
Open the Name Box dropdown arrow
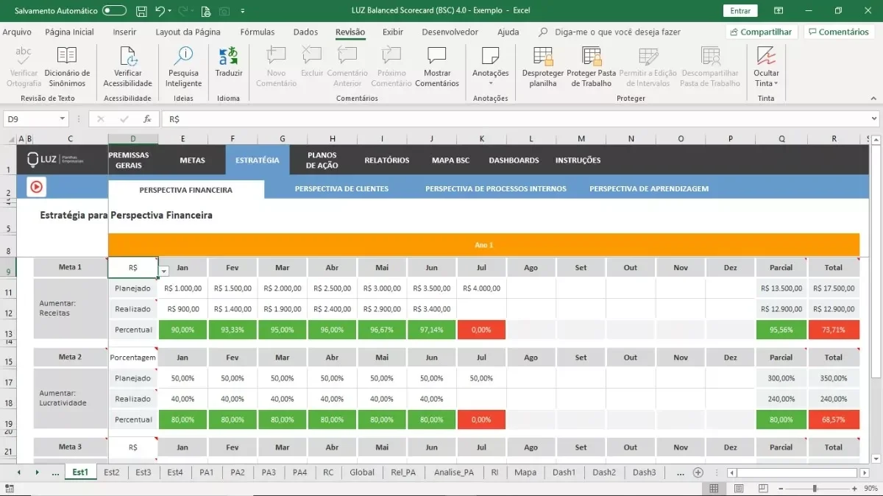tap(63, 119)
